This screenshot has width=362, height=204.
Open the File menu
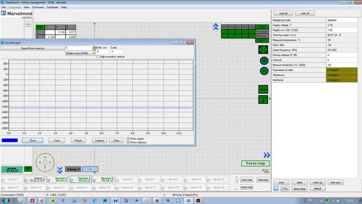[x=3, y=7]
